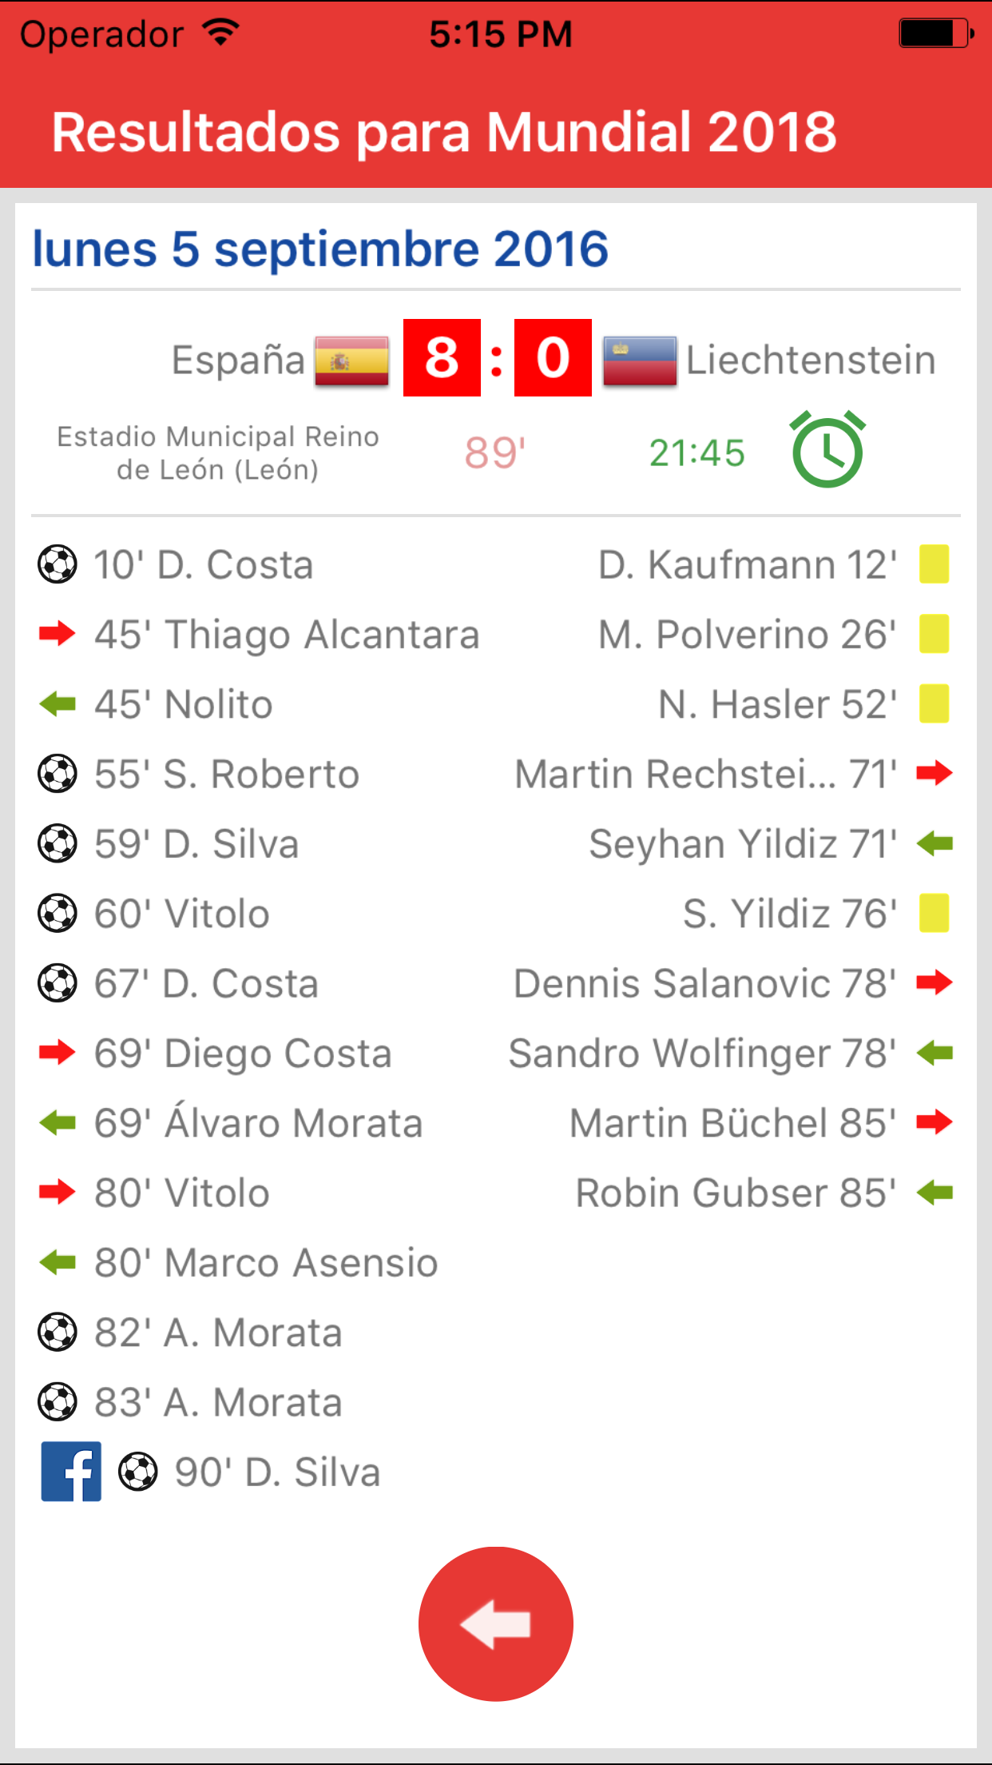Tap the Liechtenstein team name
The image size is (992, 1765).
[x=811, y=361]
